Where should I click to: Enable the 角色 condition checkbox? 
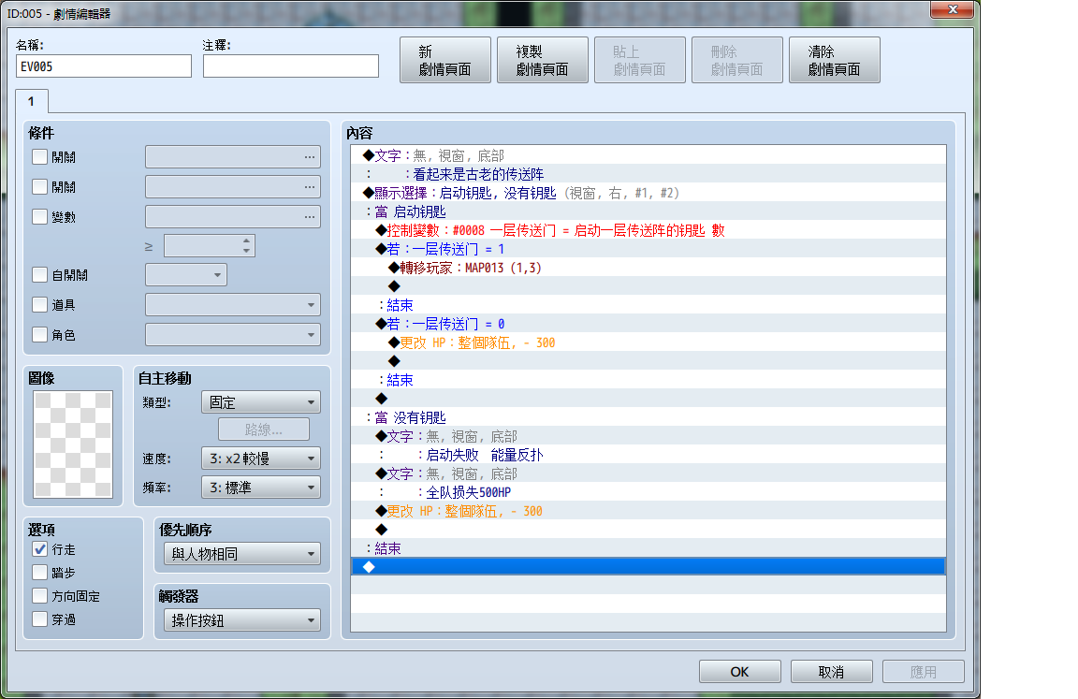point(40,335)
